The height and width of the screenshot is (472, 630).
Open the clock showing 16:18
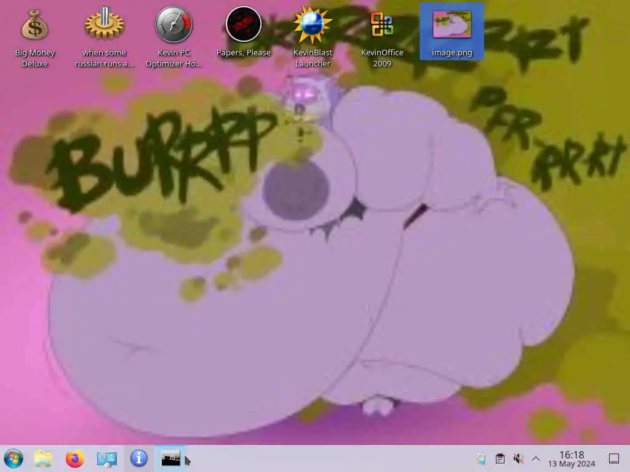point(572,458)
